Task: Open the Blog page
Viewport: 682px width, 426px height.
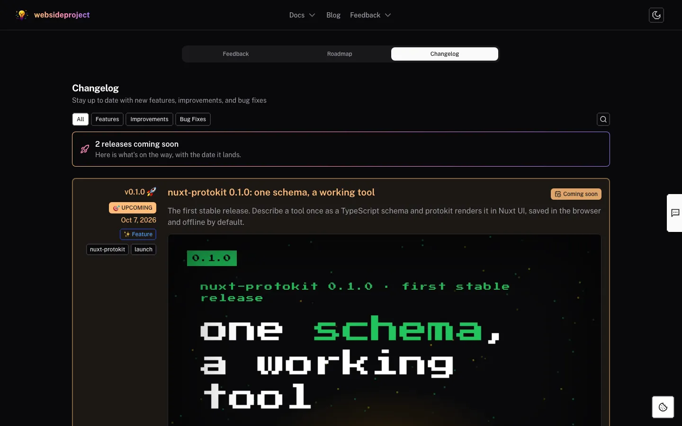Action: 333,15
